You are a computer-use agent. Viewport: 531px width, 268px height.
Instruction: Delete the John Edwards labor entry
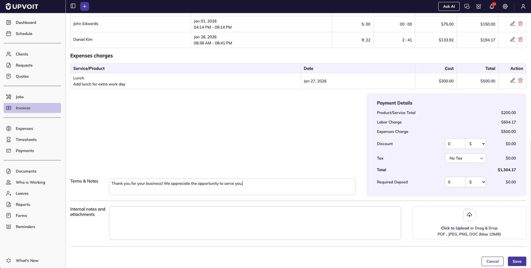click(x=520, y=24)
